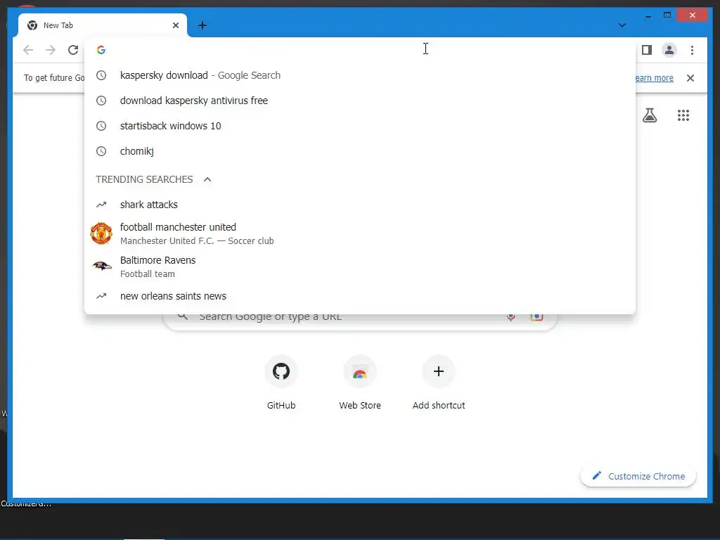Select the Baltimore Ravens suggestion
Image resolution: width=720 pixels, height=540 pixels.
[x=360, y=266]
